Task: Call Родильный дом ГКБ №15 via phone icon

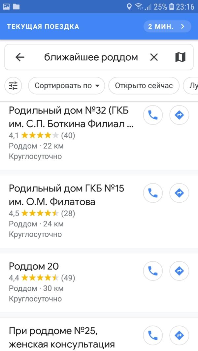Action: pos(152,193)
